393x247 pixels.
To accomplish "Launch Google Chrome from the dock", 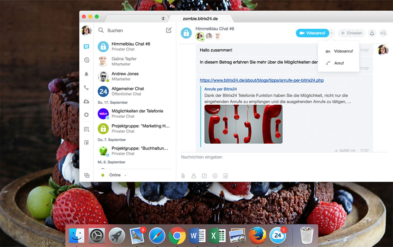I will click(177, 236).
